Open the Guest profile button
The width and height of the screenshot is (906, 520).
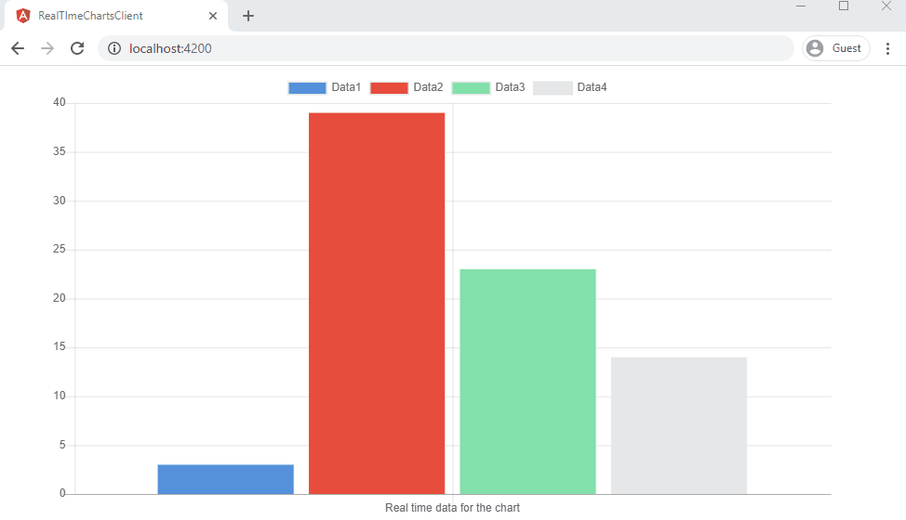835,48
